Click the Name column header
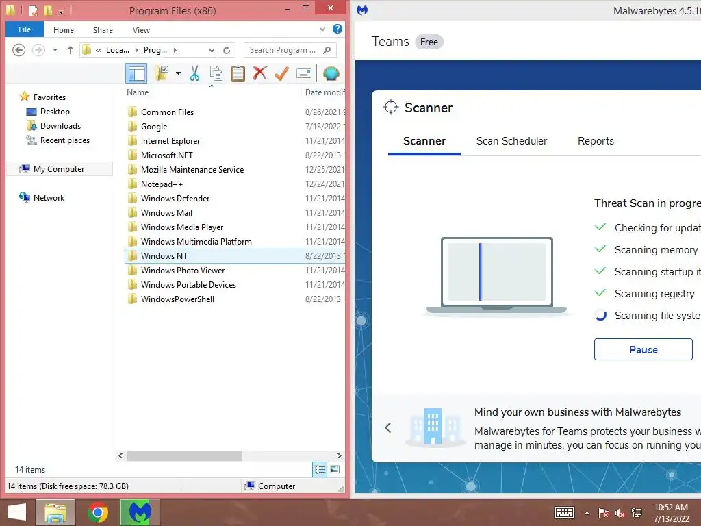 138,92
